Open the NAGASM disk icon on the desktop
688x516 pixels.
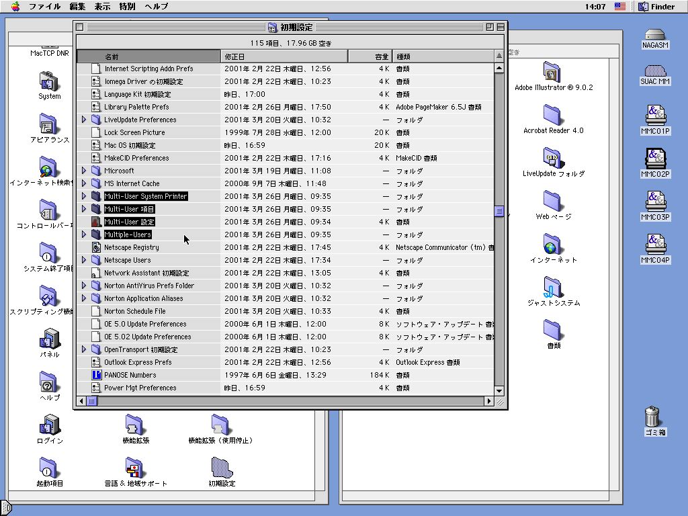654,35
